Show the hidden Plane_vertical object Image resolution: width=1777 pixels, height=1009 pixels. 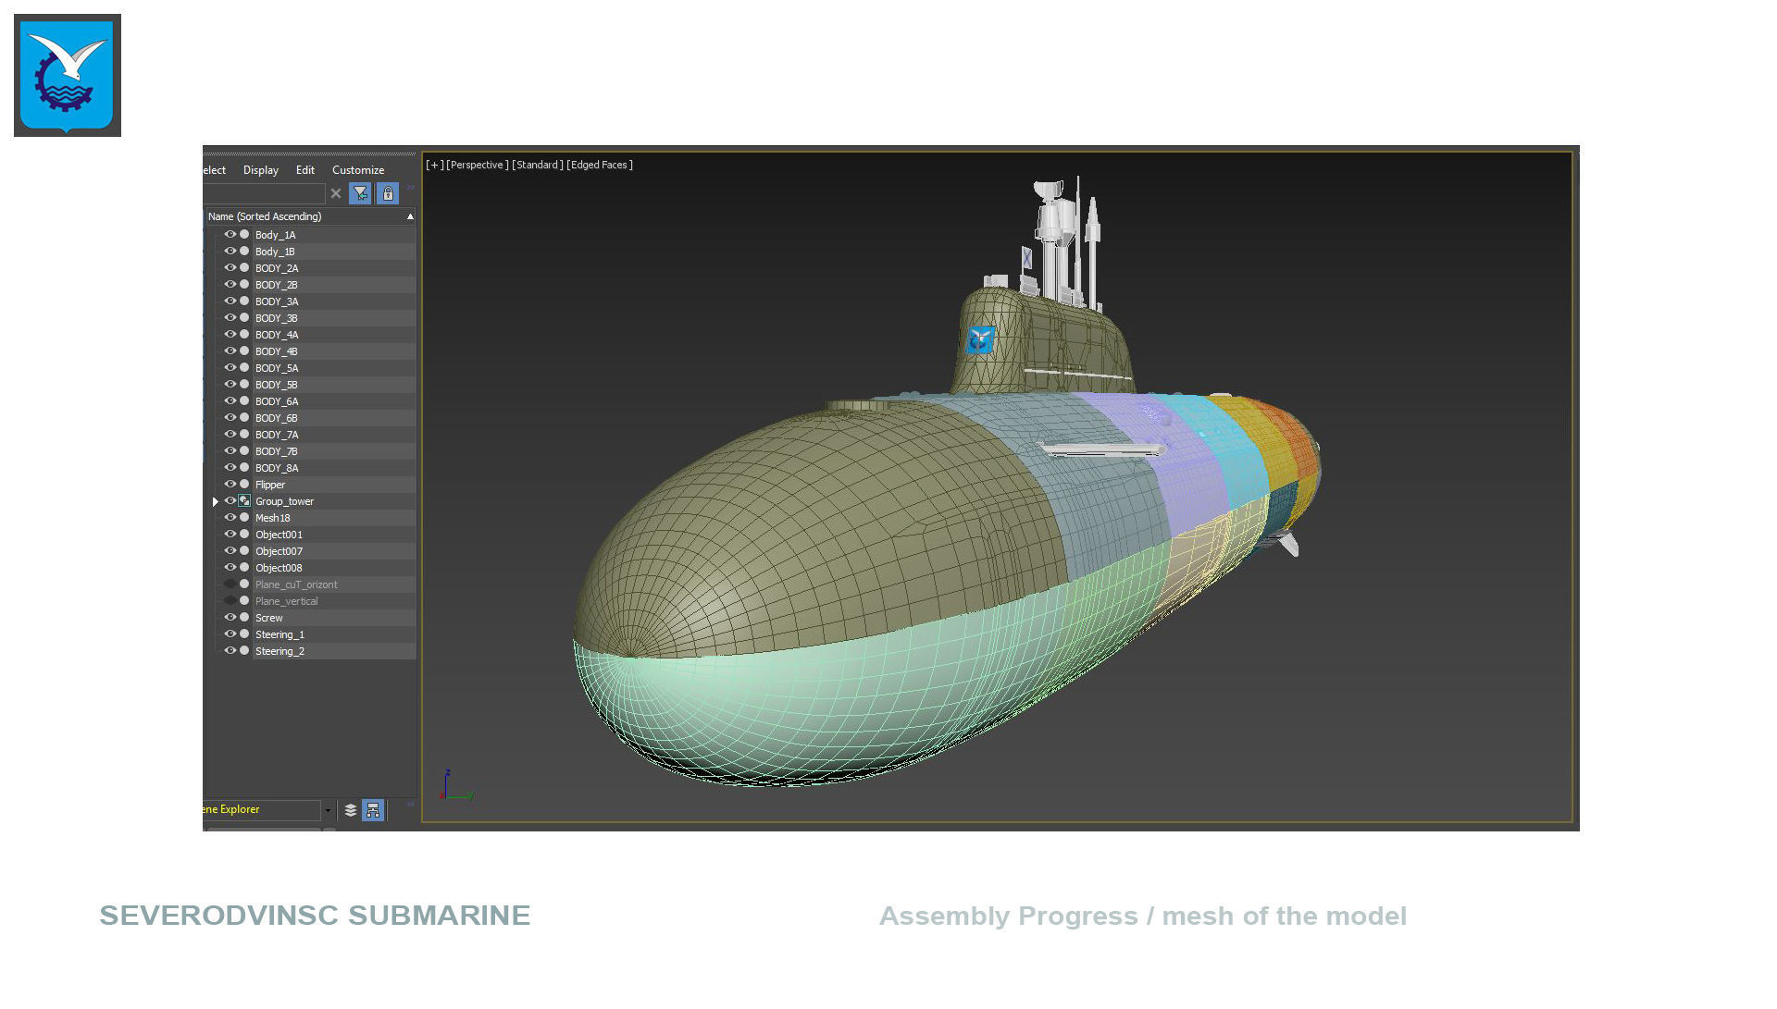(x=230, y=601)
